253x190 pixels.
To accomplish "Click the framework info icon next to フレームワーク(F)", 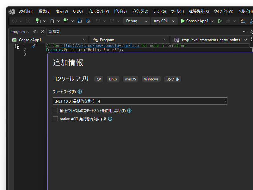I will (x=79, y=92).
